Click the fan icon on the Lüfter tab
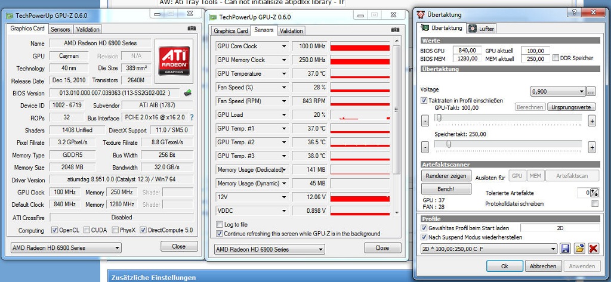Image resolution: width=611 pixels, height=282 pixels. click(473, 29)
